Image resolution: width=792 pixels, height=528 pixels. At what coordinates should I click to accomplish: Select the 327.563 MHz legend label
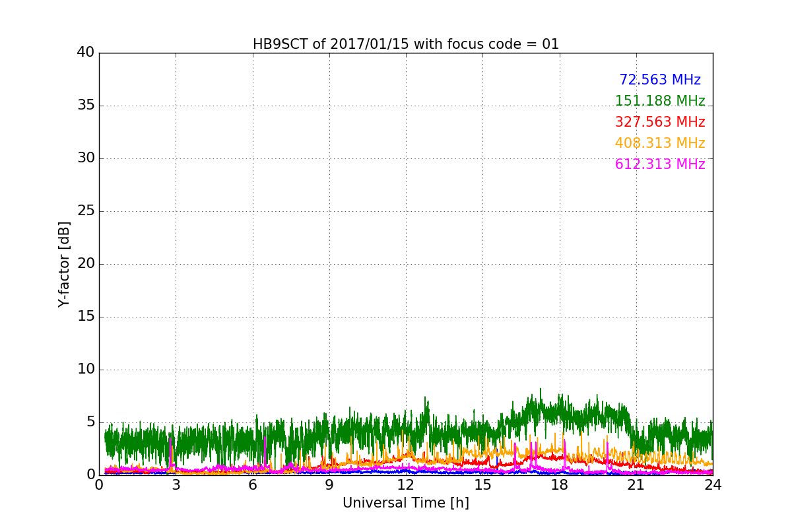[660, 122]
